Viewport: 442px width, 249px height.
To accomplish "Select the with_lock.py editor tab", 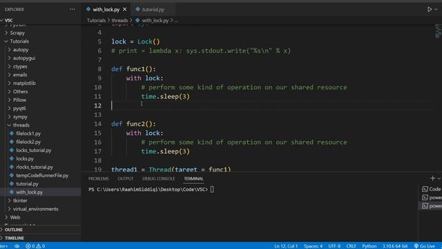I will 106,9.
